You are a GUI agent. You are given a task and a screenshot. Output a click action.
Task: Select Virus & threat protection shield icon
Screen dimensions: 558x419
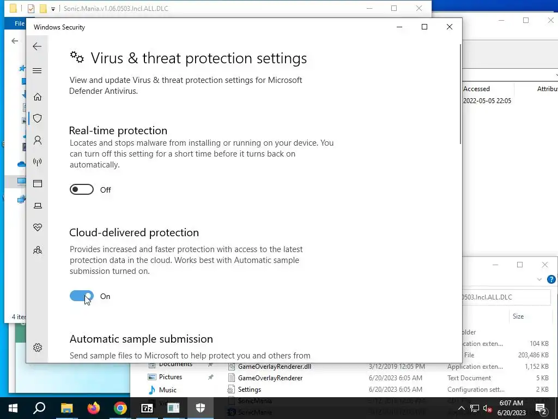click(38, 118)
